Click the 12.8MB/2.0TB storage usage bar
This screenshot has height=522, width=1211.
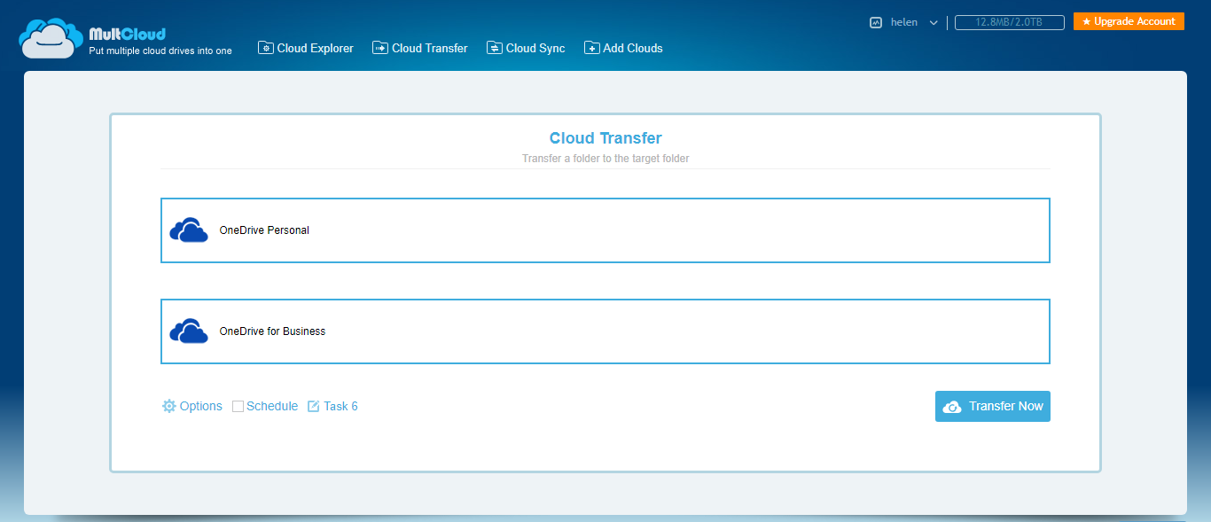(x=1010, y=22)
